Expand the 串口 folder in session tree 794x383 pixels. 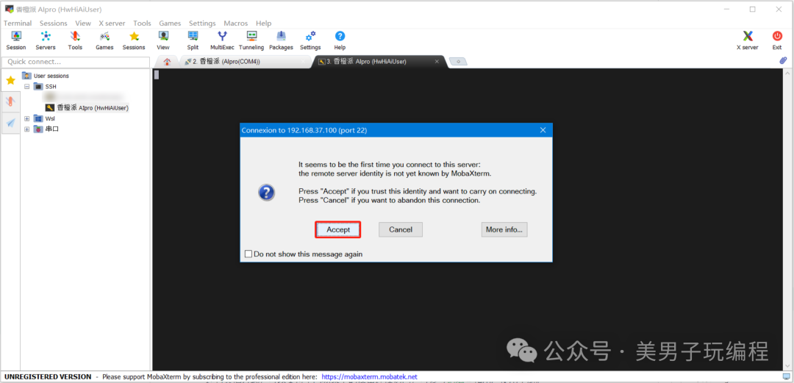coord(27,129)
